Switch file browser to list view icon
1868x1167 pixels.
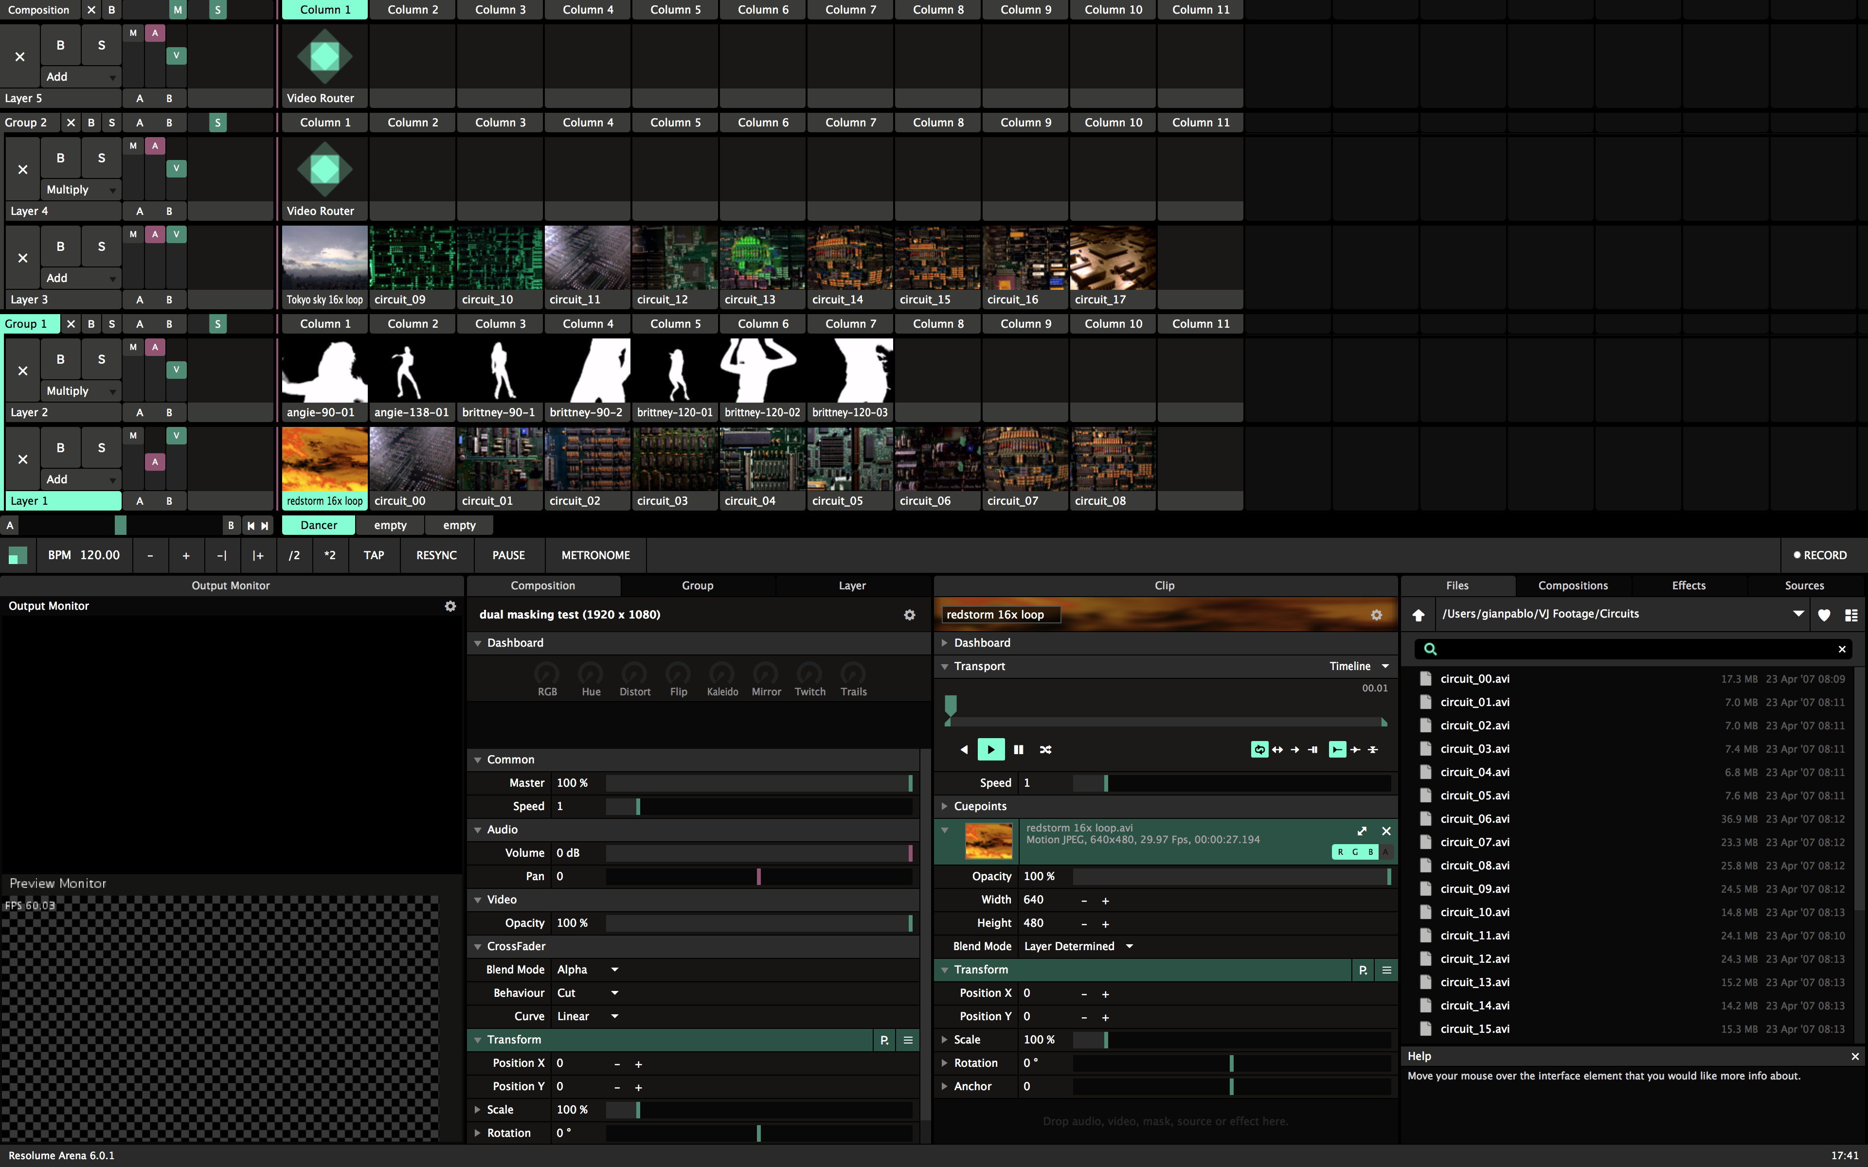pyautogui.click(x=1851, y=614)
